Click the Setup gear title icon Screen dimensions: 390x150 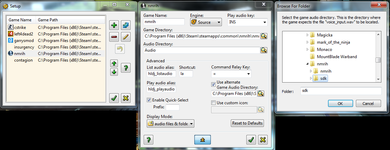pos(5,6)
